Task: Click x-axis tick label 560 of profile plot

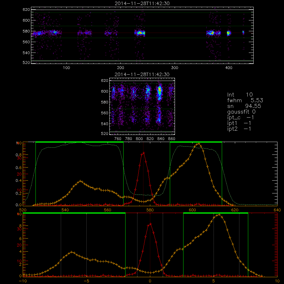Action: point(108,210)
